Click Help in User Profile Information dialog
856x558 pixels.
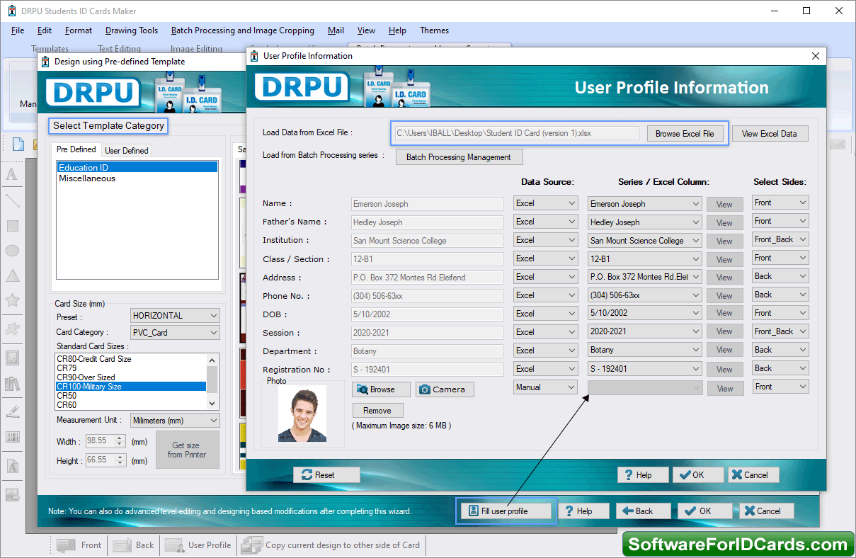[643, 475]
